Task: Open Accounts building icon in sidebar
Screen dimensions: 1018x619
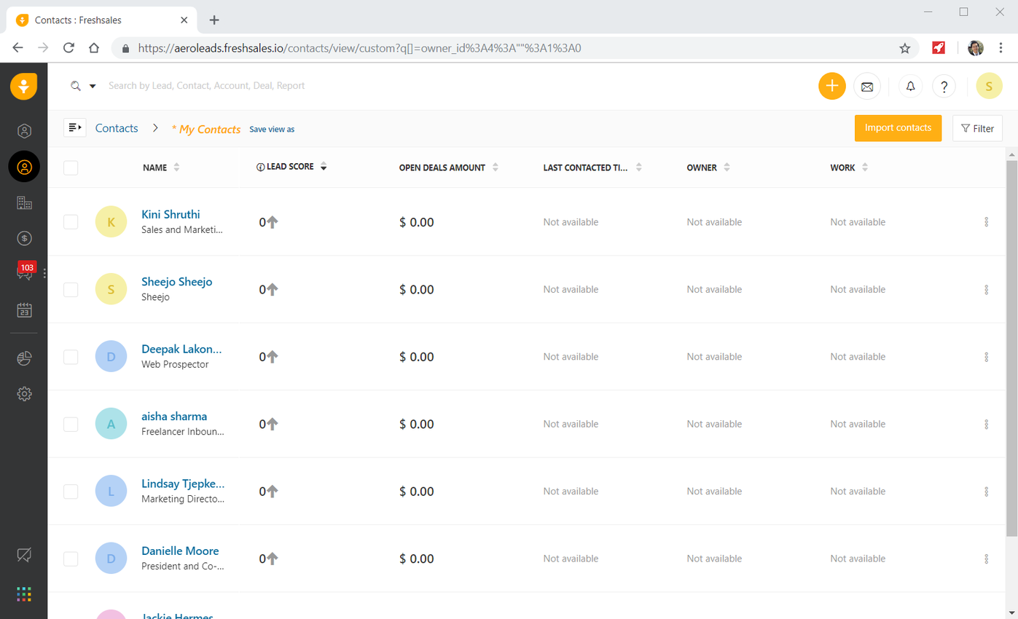Action: (x=24, y=202)
